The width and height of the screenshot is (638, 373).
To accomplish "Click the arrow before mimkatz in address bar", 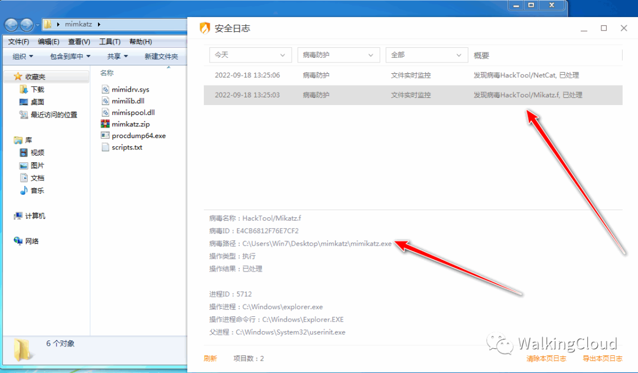I will pyautogui.click(x=58, y=24).
